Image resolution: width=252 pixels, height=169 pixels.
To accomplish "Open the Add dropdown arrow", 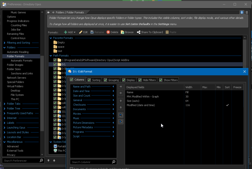I will pos(75,32).
